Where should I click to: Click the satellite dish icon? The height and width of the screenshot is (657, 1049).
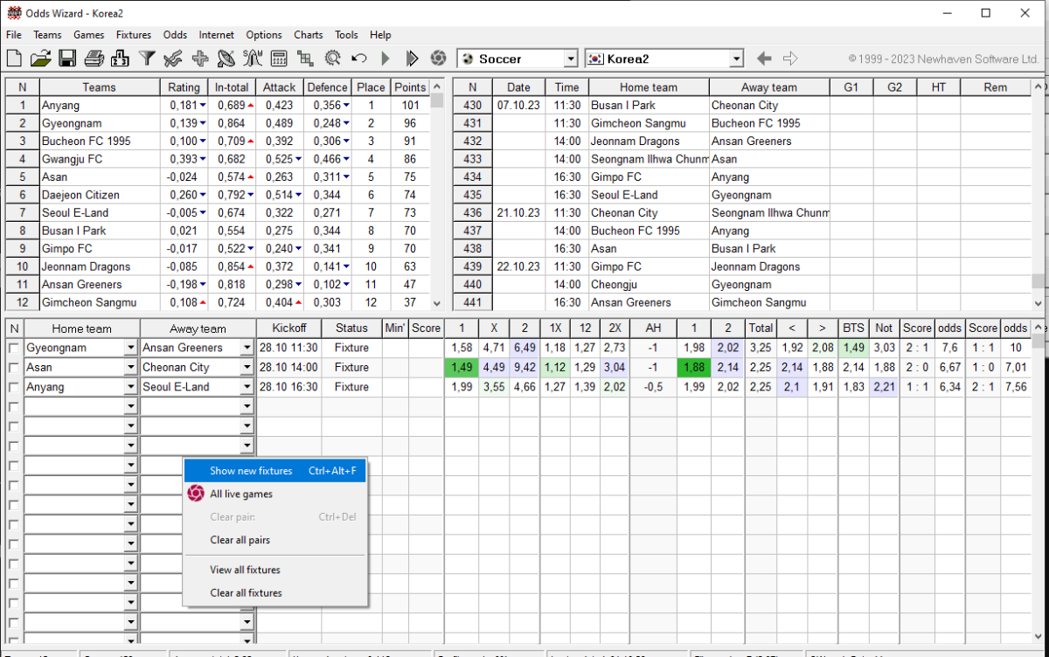(x=226, y=59)
